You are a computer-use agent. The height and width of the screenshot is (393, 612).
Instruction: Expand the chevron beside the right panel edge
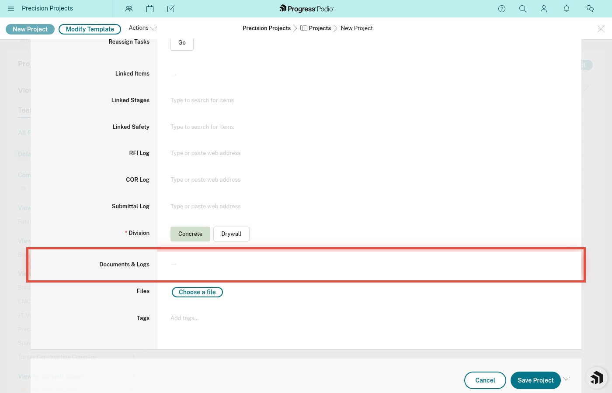click(586, 86)
